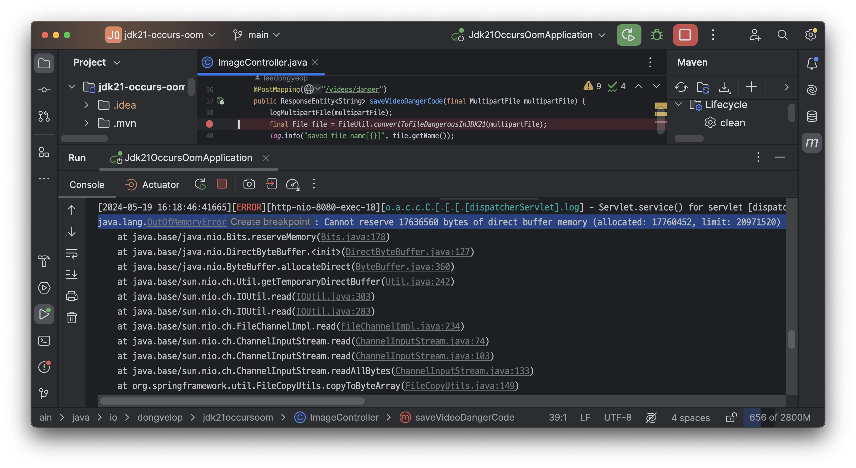Select the Jdk21OccursOomApplication run tab

coord(188,158)
